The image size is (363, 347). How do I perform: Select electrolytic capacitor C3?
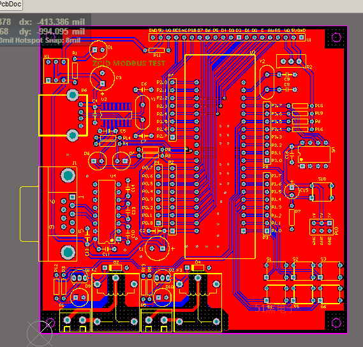click(102, 78)
